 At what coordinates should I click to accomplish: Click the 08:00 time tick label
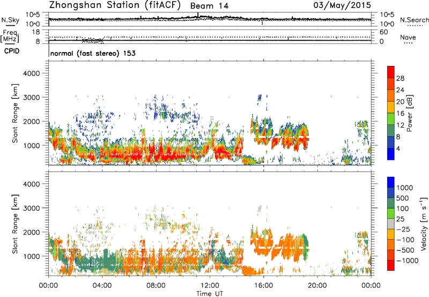click(156, 286)
